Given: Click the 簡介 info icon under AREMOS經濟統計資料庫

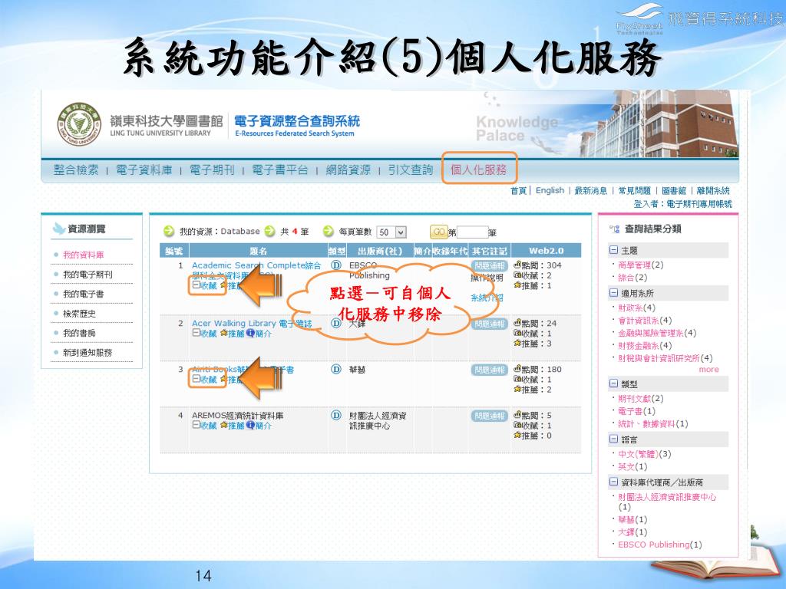Looking at the screenshot, I should [x=250, y=425].
